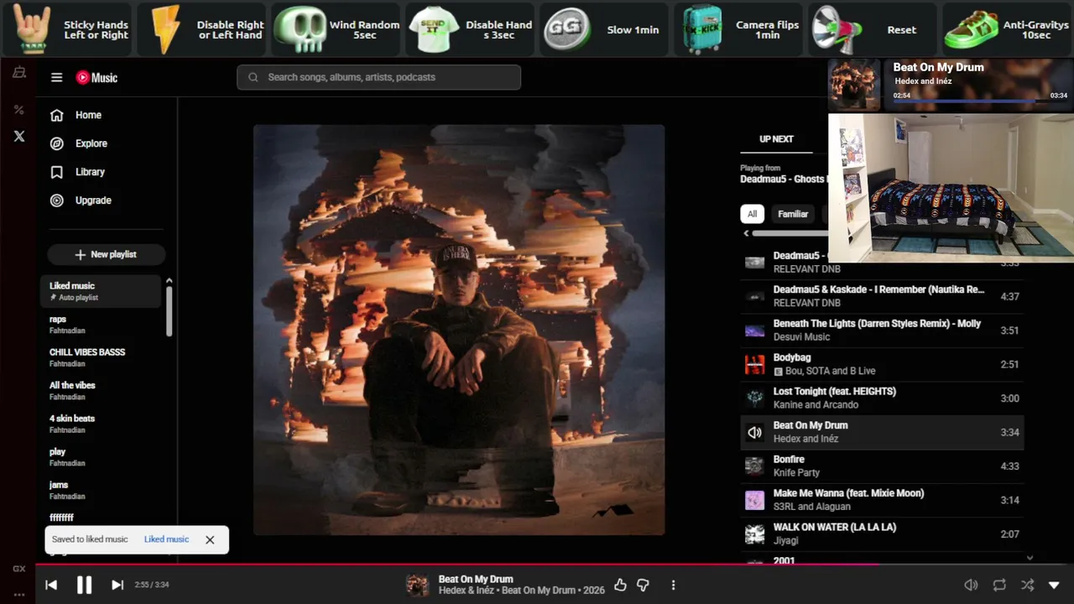Play 'I Remember (Nautika Remix)' from queue
This screenshot has width=1074, height=604.
coord(882,296)
